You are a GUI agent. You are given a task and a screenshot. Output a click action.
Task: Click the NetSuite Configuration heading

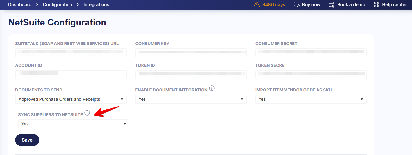[x=57, y=22]
